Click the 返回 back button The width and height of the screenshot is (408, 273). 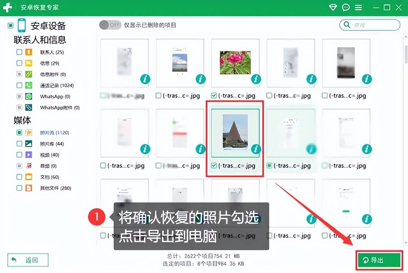(x=28, y=260)
